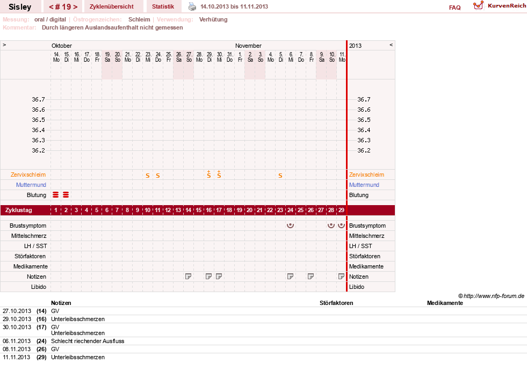The image size is (527, 385).
Task: Click the Verhütung usage value
Action: click(x=213, y=19)
